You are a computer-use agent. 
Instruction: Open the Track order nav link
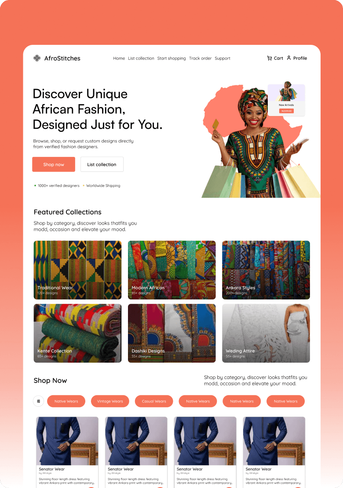point(200,58)
